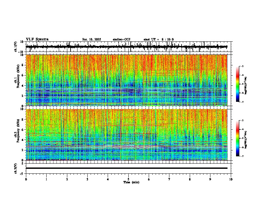Click the lower colorbar log(PSD) label
The width and height of the screenshot is (260, 201).
[x=246, y=140]
